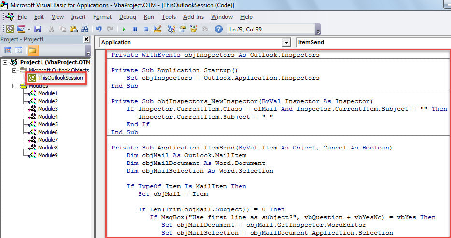This screenshot has height=238, width=451.
Task: Select Module5 in the tree
Action: tap(48, 124)
